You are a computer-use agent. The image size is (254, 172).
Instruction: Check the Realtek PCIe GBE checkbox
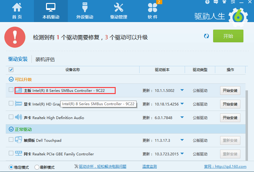[x=11, y=153]
